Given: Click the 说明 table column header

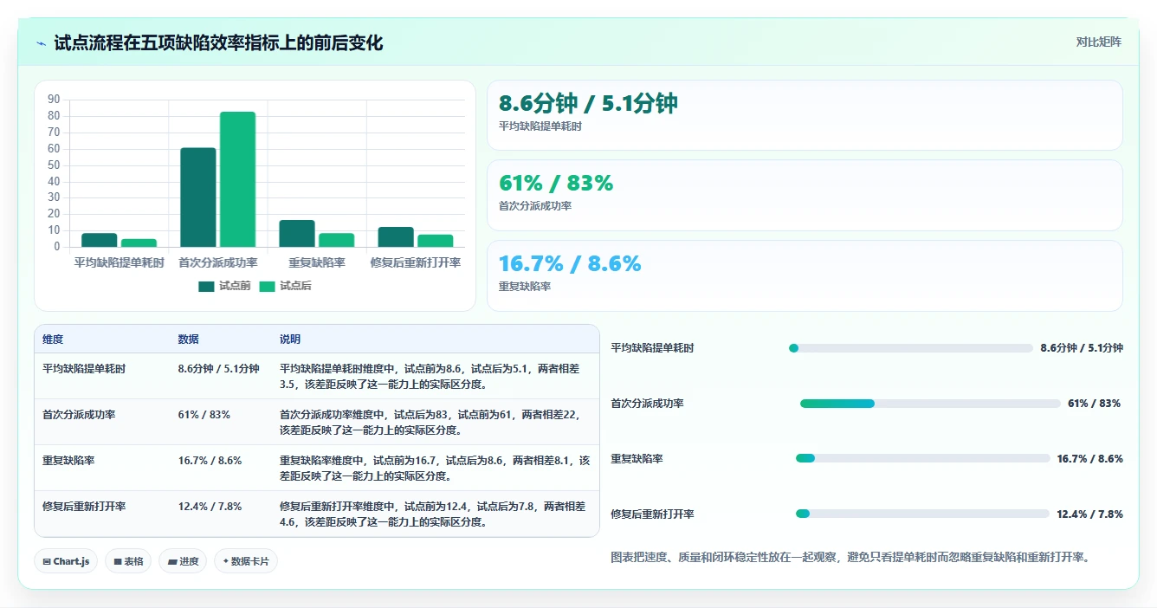Looking at the screenshot, I should pos(290,340).
